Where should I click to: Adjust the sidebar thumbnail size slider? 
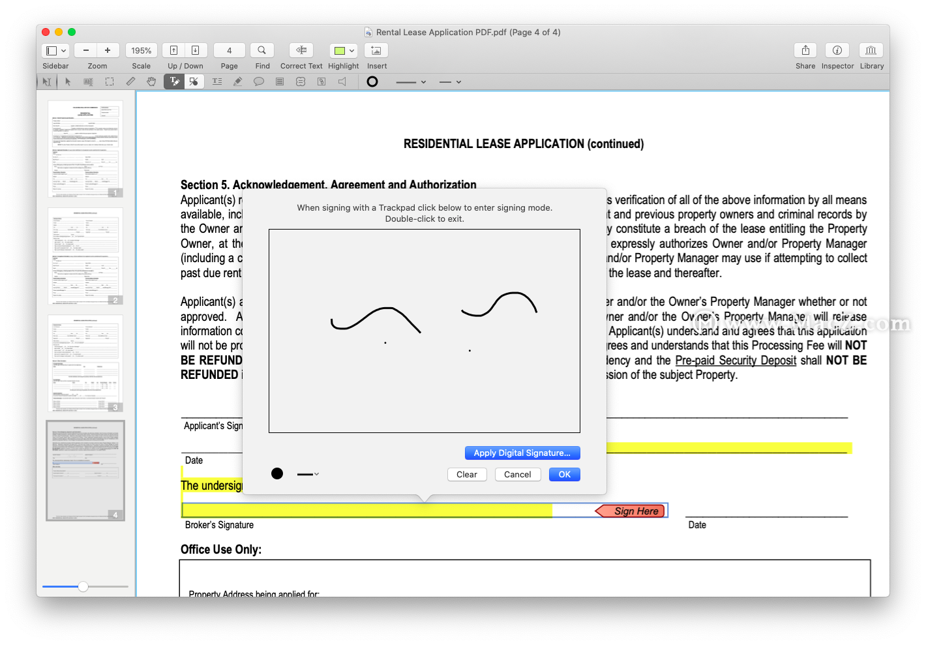point(83,586)
